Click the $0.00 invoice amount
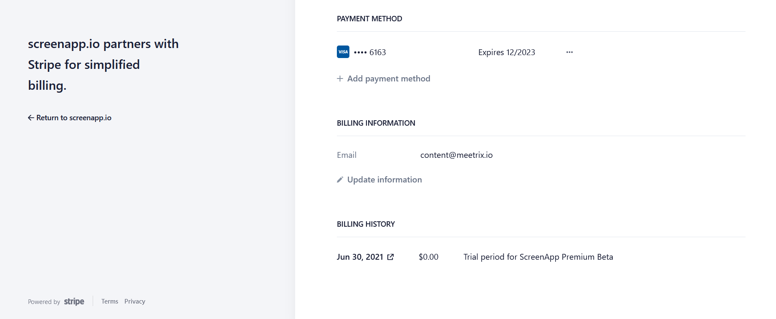The height and width of the screenshot is (319, 776). pos(428,257)
